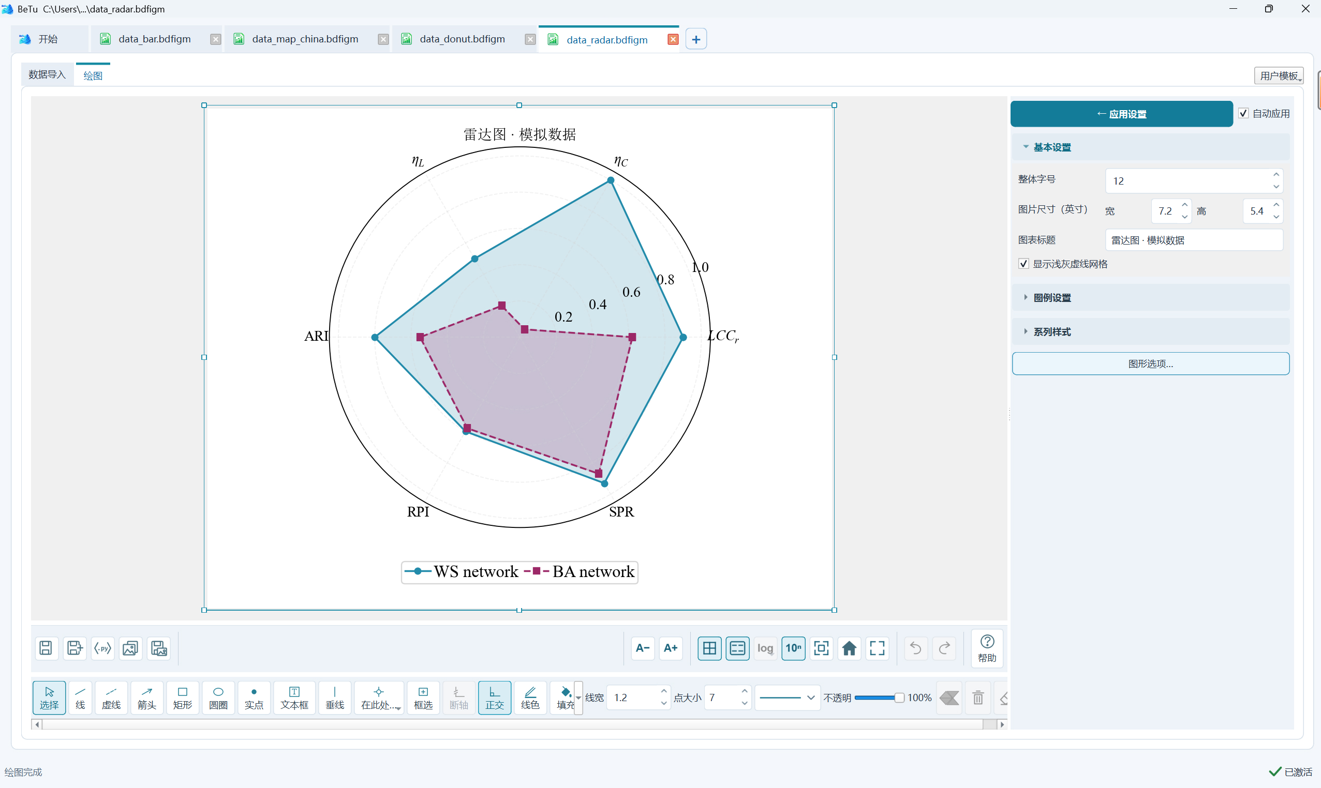Toggle the grid layout icon

click(x=709, y=648)
